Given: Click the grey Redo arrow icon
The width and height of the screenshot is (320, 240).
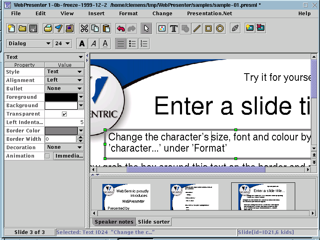Looking at the screenshot, I should (132, 28).
